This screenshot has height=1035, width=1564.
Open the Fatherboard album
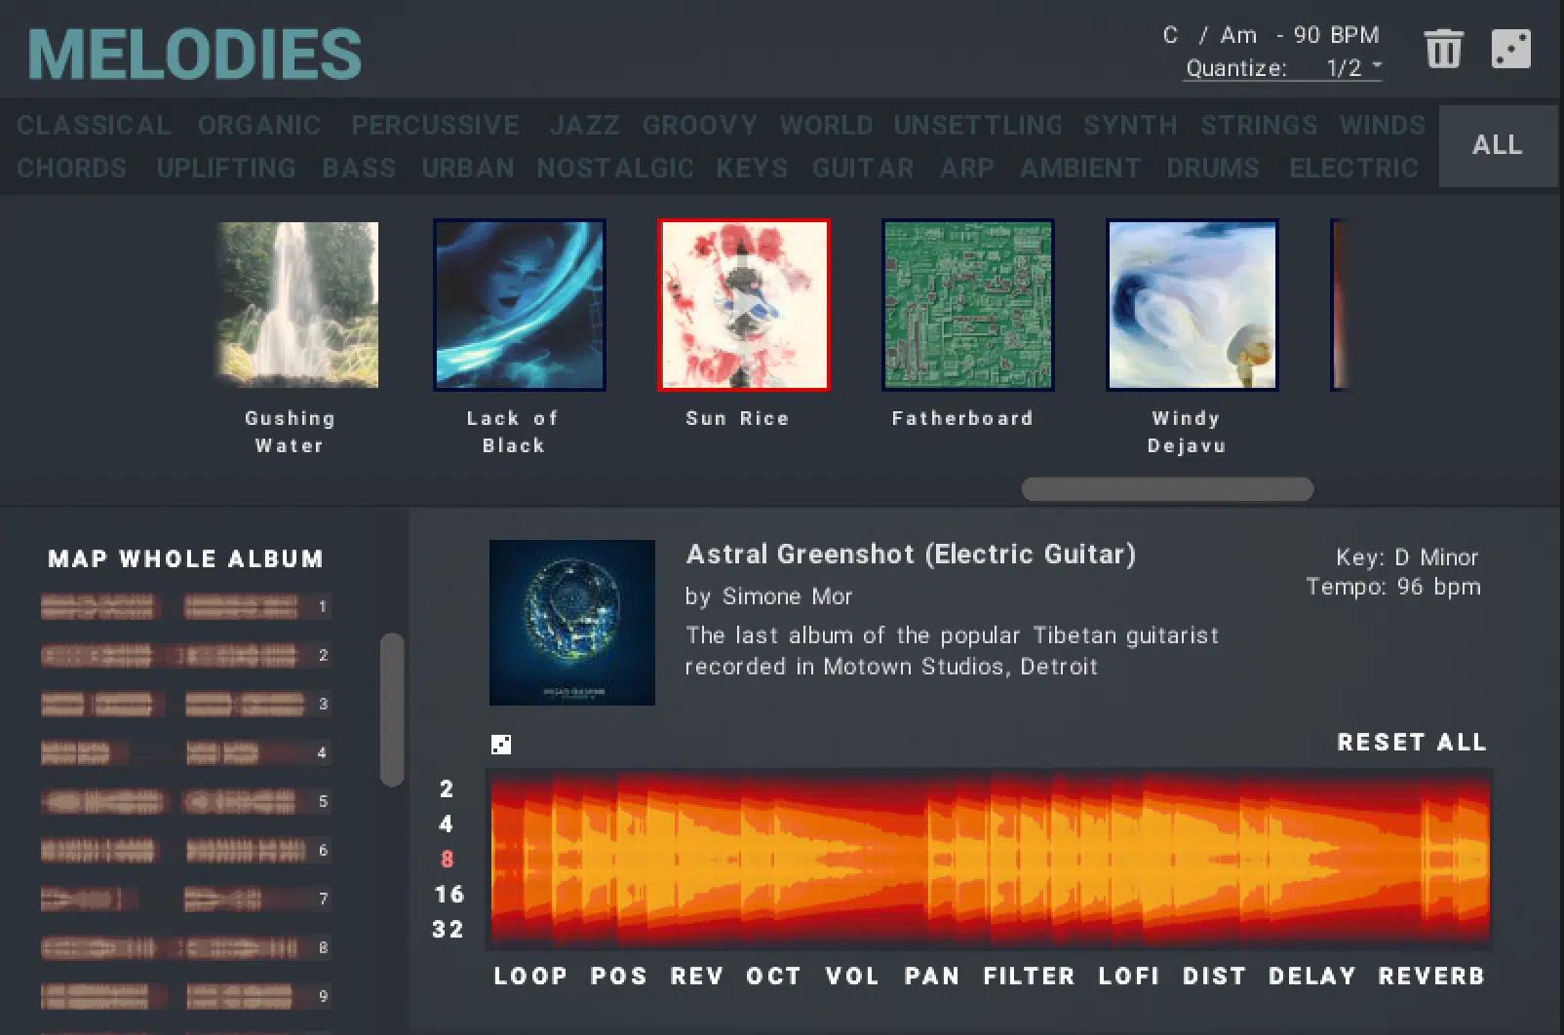pyautogui.click(x=967, y=305)
